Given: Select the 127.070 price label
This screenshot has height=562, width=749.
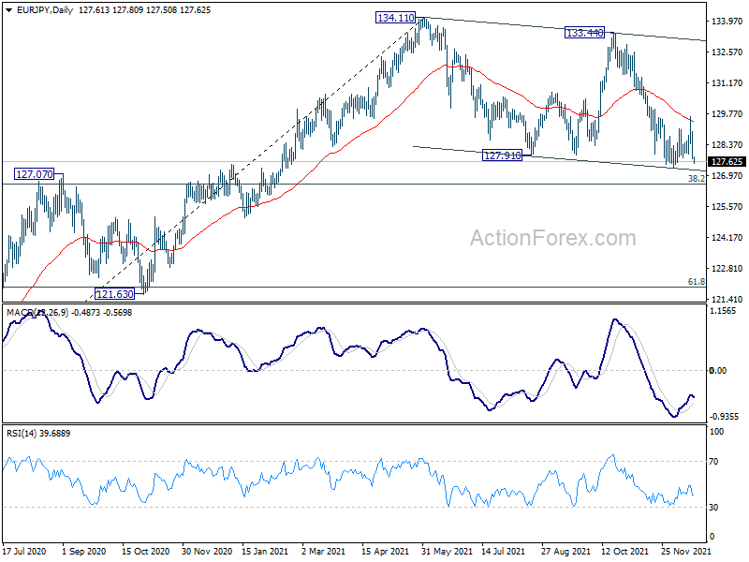Looking at the screenshot, I should click(x=35, y=174).
